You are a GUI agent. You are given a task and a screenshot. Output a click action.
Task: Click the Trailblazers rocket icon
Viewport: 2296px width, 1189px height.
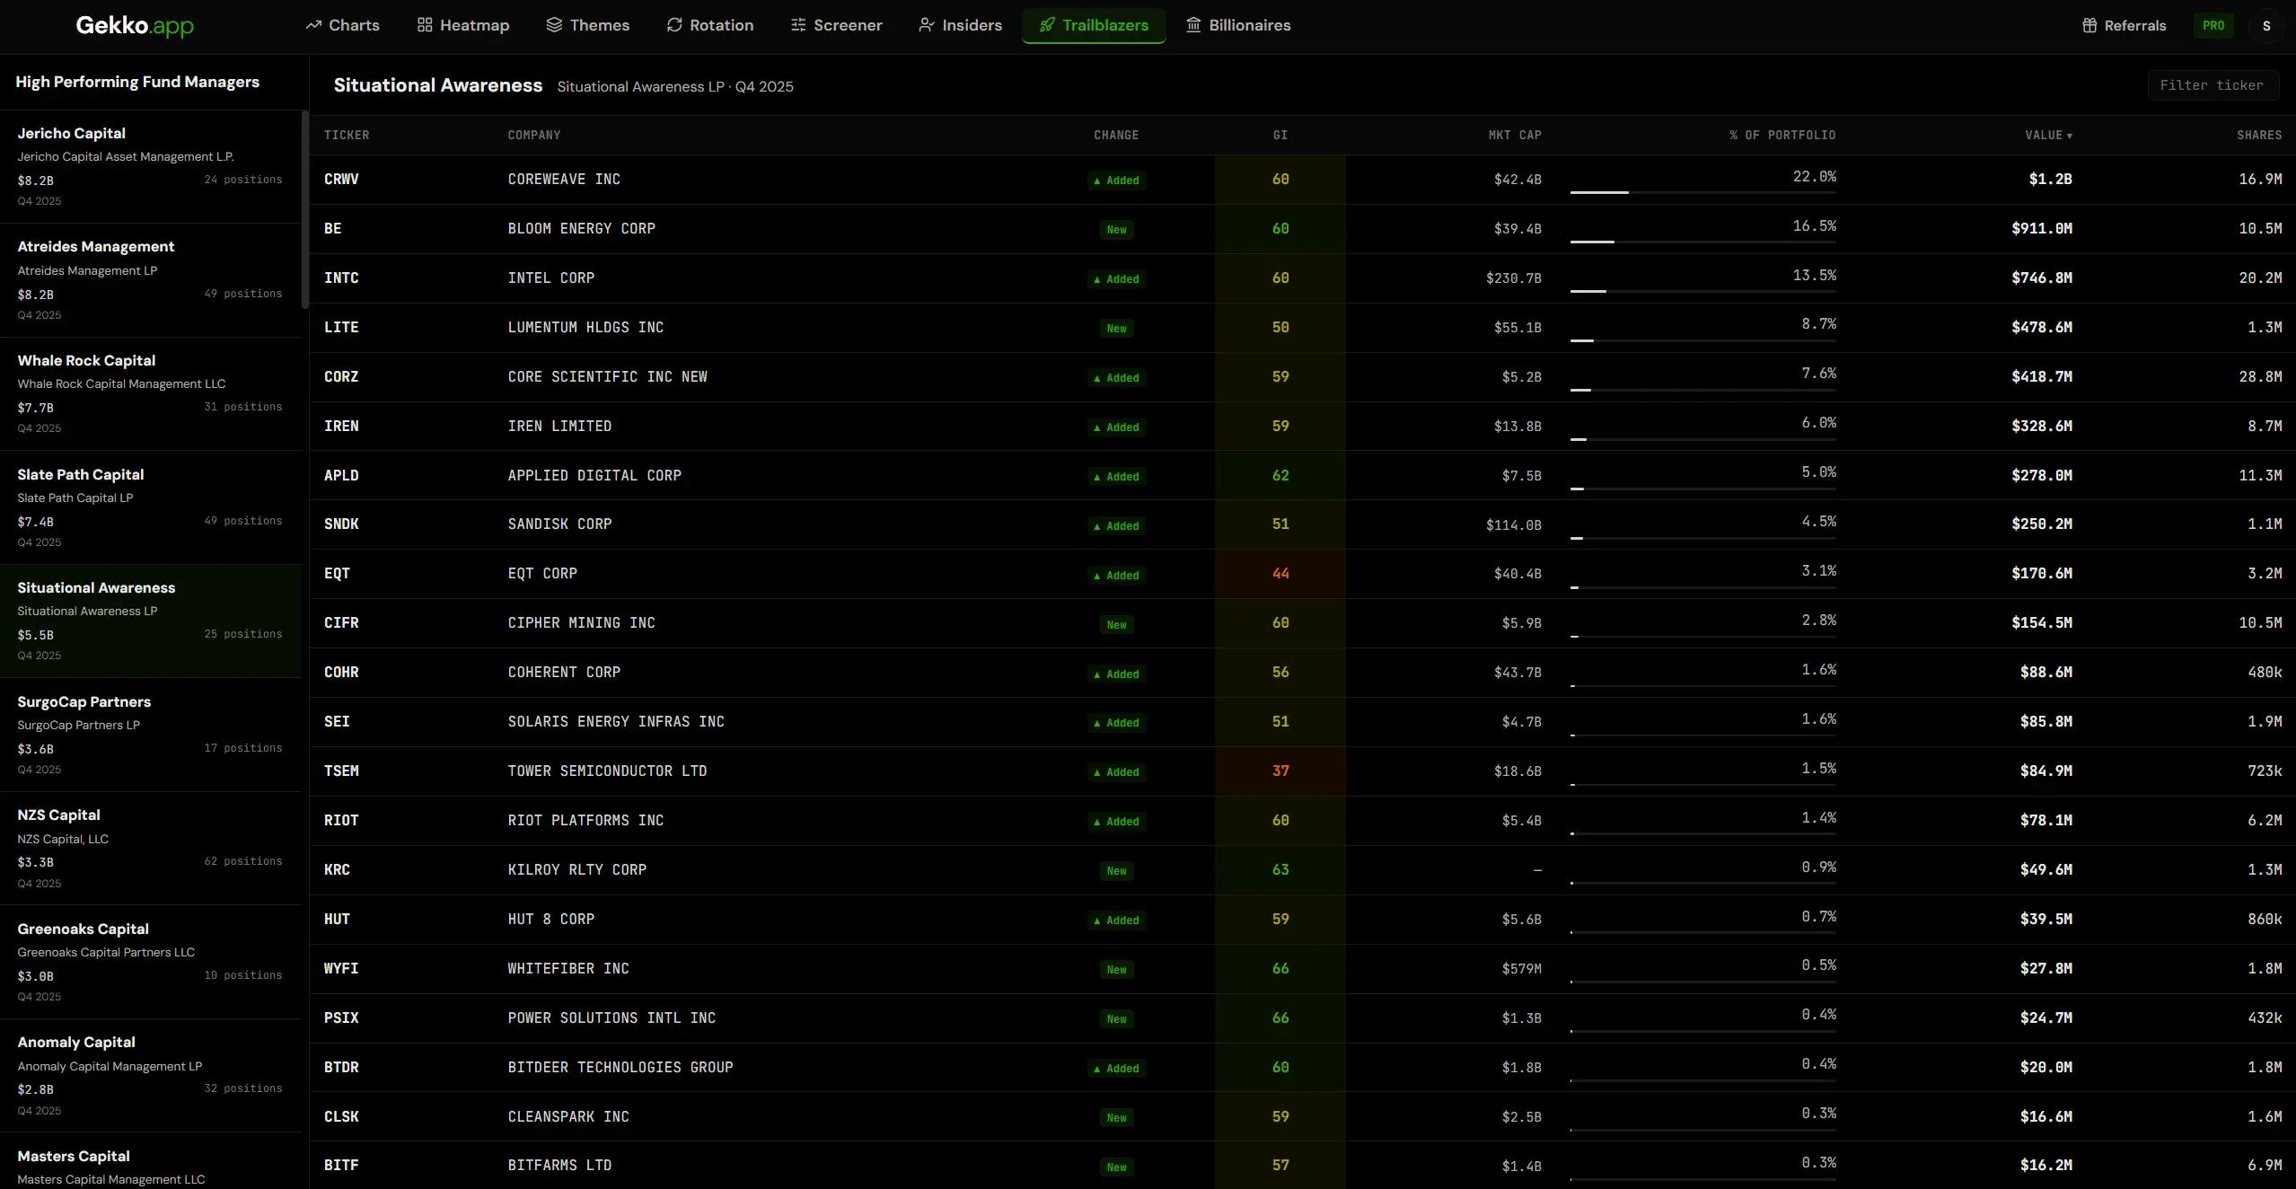tap(1047, 25)
